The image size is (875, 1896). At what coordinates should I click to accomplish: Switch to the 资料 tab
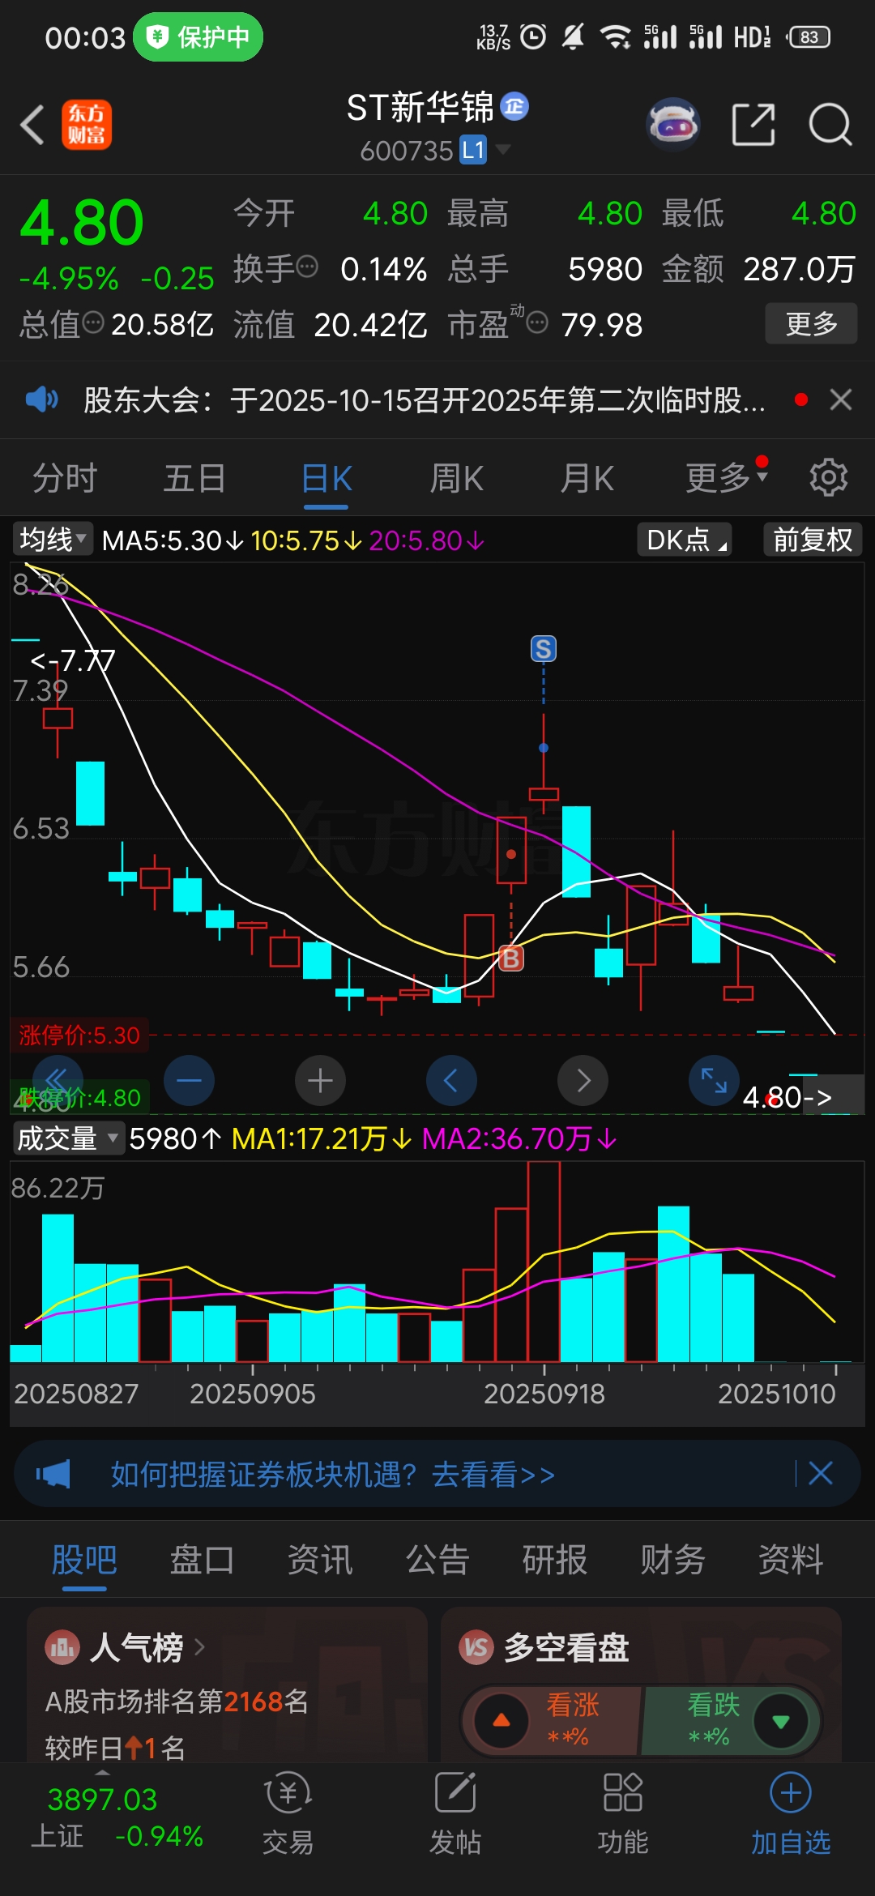(x=791, y=1559)
